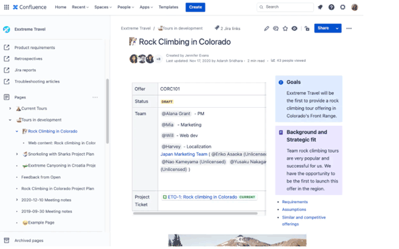Click the Search input field
The height and width of the screenshot is (249, 399).
(x=285, y=7)
